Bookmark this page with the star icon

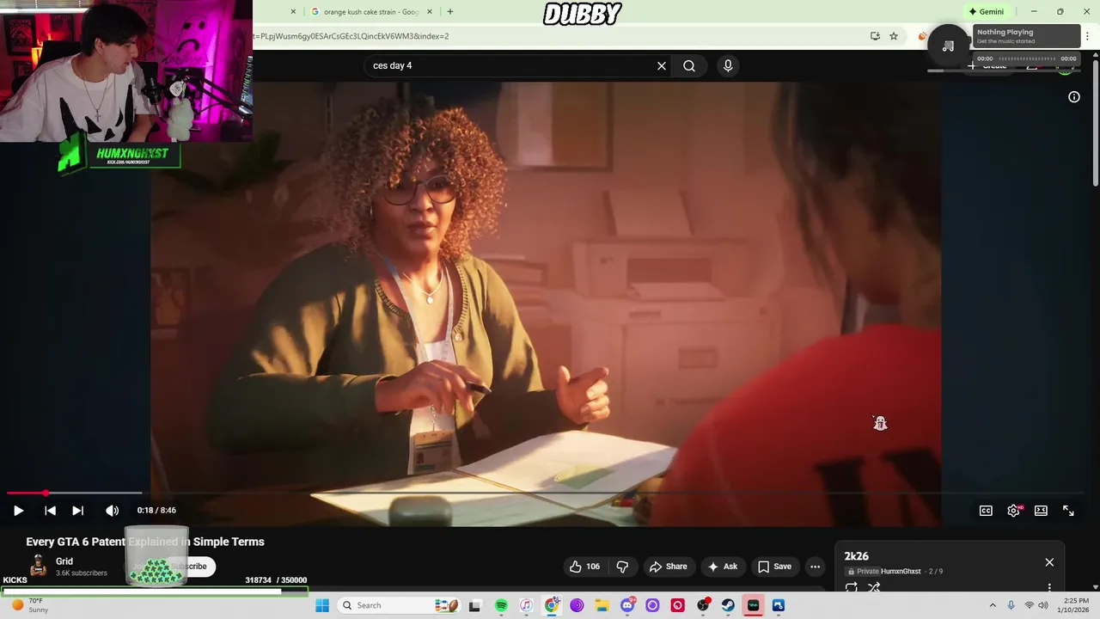coord(894,36)
